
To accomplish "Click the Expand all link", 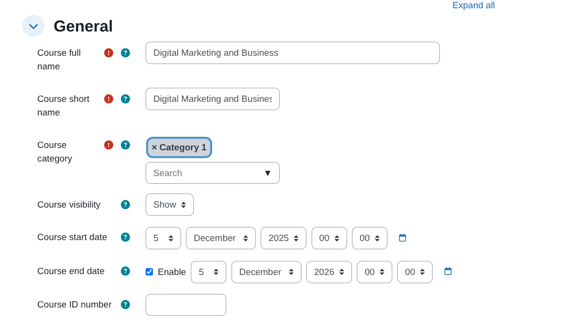I will click(473, 5).
